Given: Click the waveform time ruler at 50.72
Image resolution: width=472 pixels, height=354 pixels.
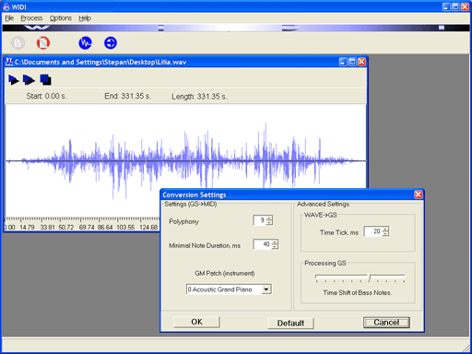Looking at the screenshot, I should (66, 227).
